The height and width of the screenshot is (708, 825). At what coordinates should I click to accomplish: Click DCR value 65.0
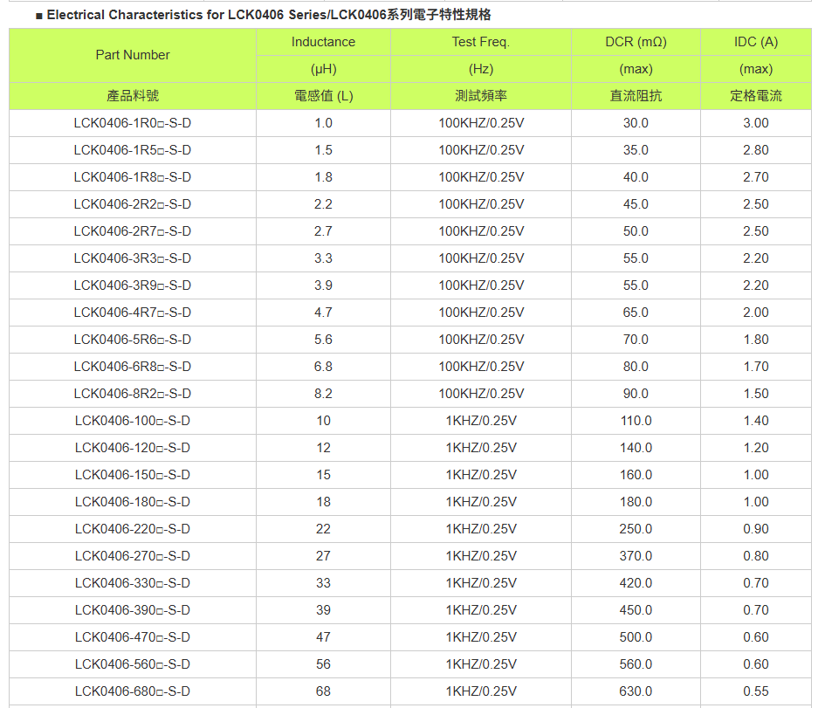pos(636,313)
